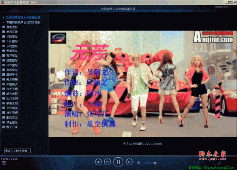Image resolution: width=237 pixels, height=170 pixels.
Task: Select 韩国美女 in the category list
Action: pos(12,84)
